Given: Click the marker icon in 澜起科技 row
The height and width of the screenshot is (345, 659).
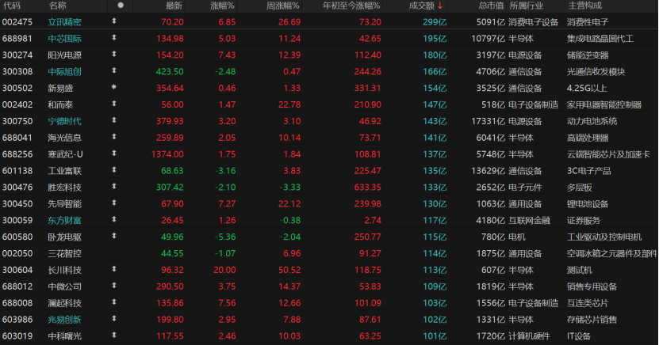Looking at the screenshot, I should tap(114, 302).
